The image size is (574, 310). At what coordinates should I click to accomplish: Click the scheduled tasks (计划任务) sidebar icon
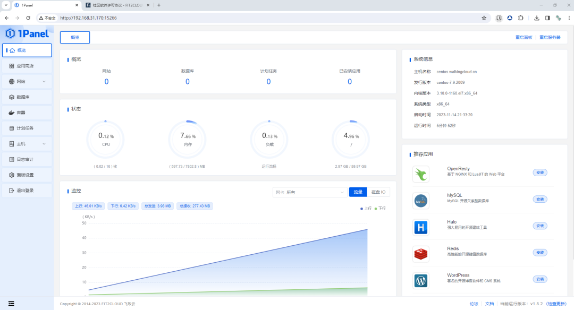(12, 128)
